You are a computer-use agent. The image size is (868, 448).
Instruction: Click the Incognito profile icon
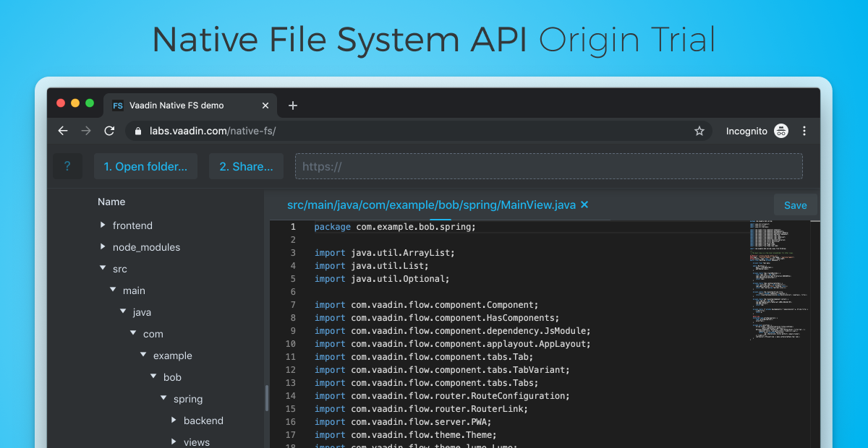pos(781,131)
